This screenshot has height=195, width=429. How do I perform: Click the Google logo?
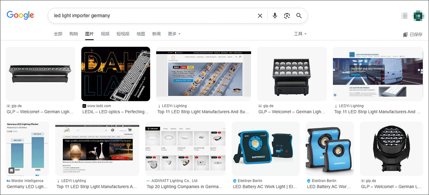(20, 15)
